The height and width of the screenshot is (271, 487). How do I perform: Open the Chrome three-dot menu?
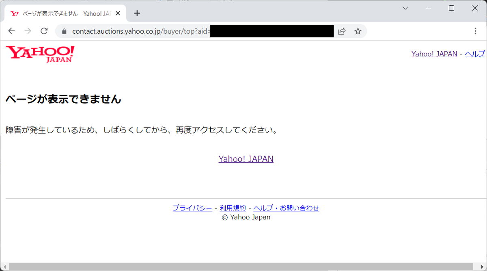(x=476, y=31)
